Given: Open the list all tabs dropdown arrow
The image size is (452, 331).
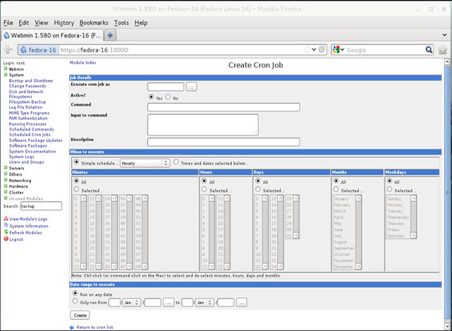Looking at the screenshot, I should (444, 35).
